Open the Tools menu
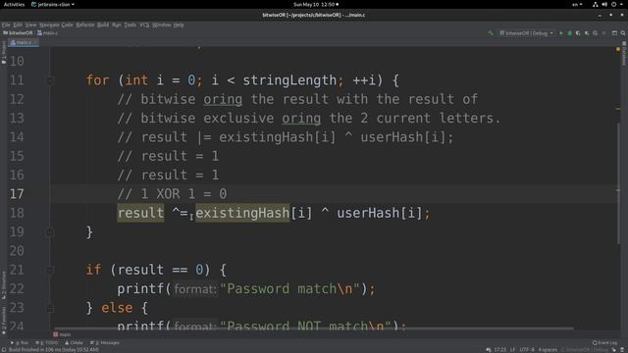The height and width of the screenshot is (353, 628). click(131, 25)
